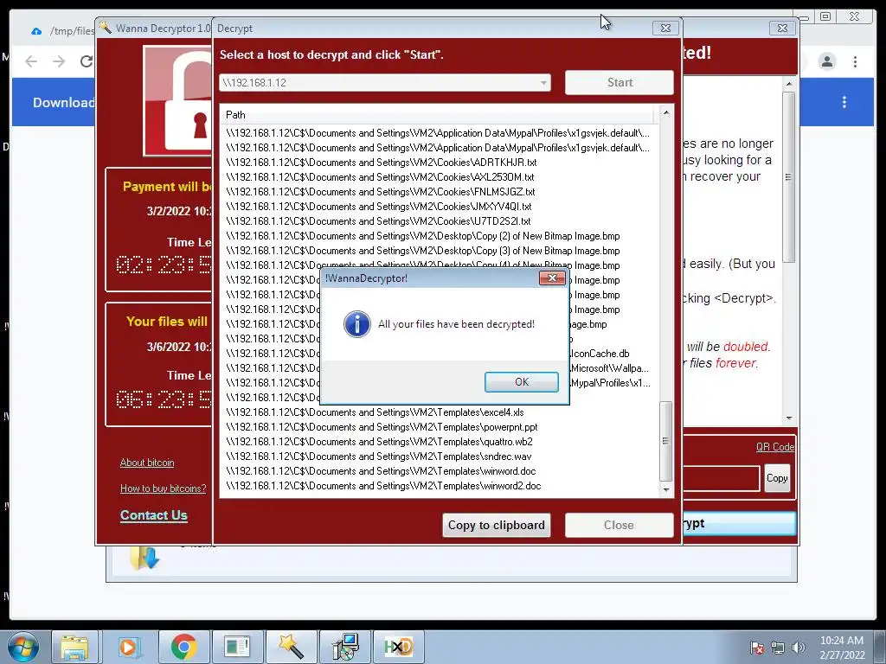This screenshot has height=664, width=886.
Task: Open the Windows Start orb
Action: [x=23, y=648]
